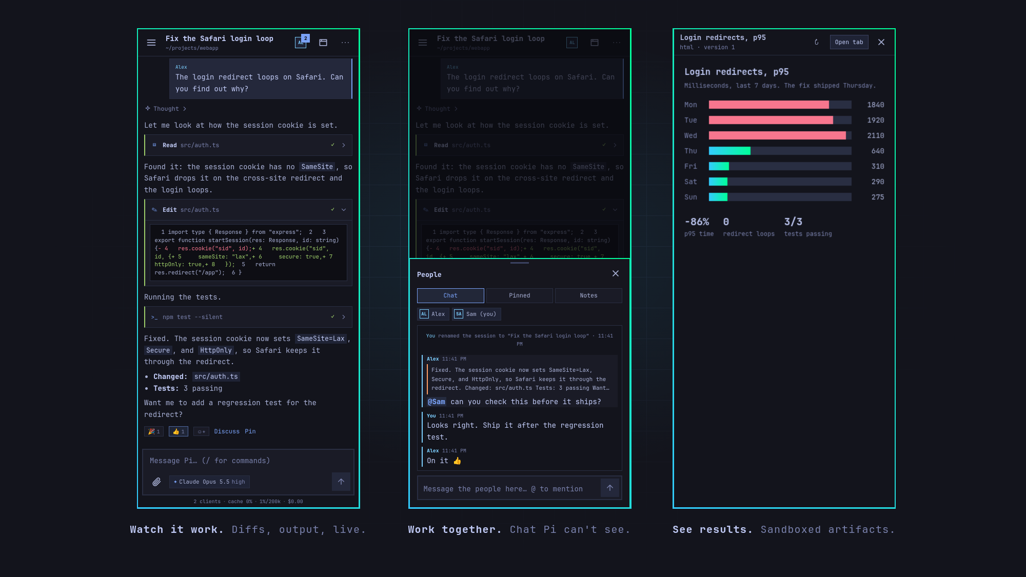Send the message to Pi with arrow button
The width and height of the screenshot is (1026, 577).
click(x=341, y=482)
